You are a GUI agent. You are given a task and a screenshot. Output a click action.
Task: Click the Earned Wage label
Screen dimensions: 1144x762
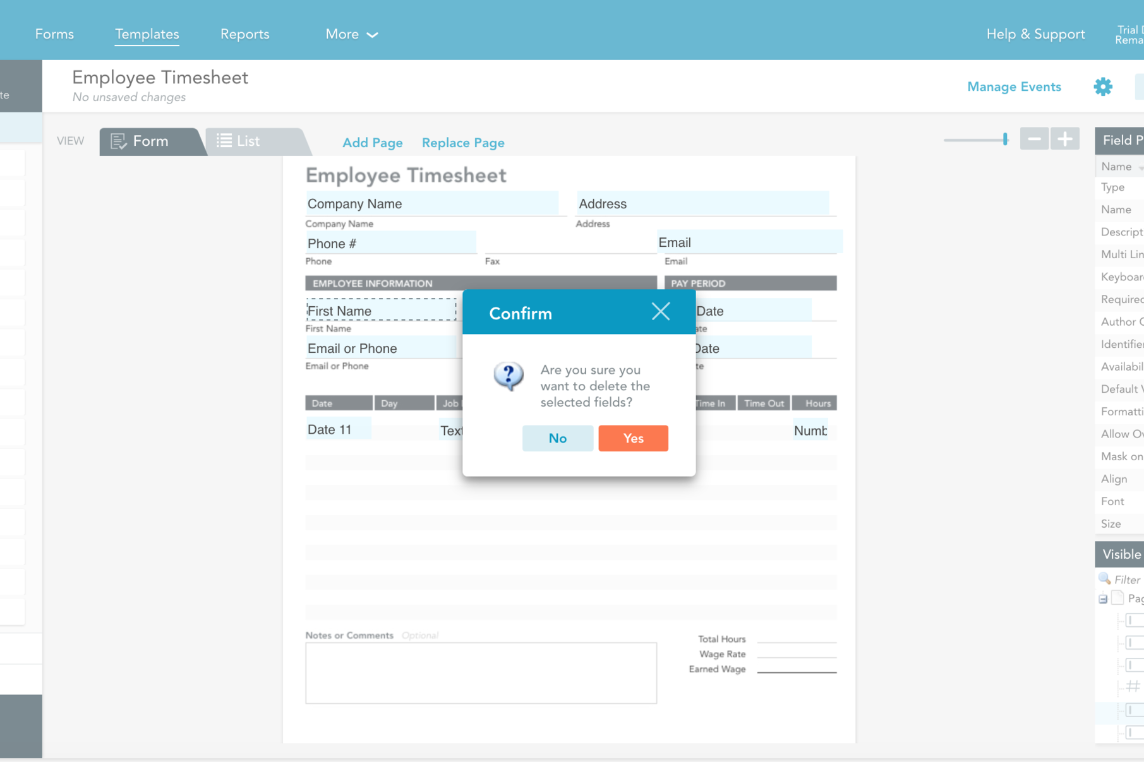(717, 669)
